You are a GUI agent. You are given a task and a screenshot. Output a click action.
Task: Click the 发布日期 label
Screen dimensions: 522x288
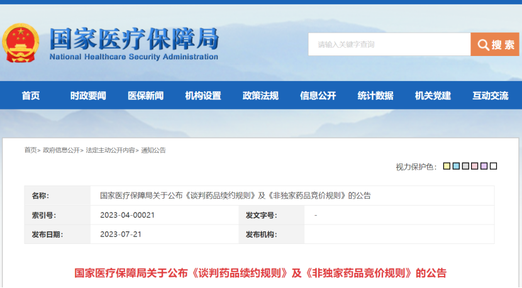pyautogui.click(x=47, y=235)
